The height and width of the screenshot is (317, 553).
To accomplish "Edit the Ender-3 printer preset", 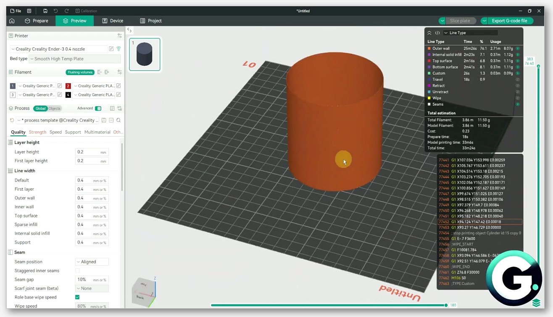I will tap(111, 49).
